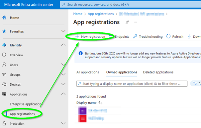
Task: Click the top search resources field
Action: [130, 5]
